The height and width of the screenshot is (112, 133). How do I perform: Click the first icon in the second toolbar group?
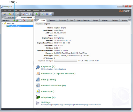point(24,14)
